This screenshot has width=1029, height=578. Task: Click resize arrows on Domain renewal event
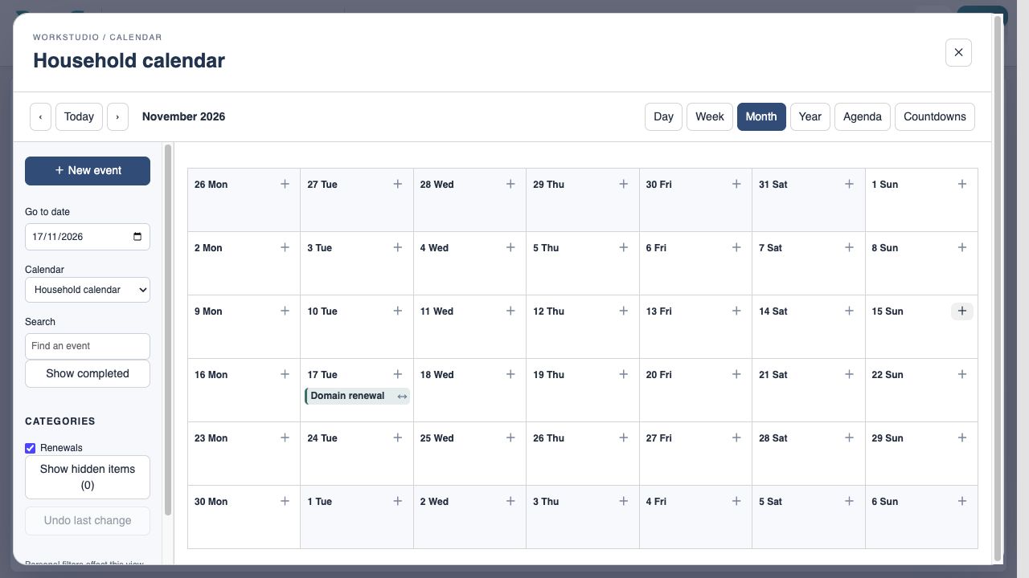(x=402, y=397)
